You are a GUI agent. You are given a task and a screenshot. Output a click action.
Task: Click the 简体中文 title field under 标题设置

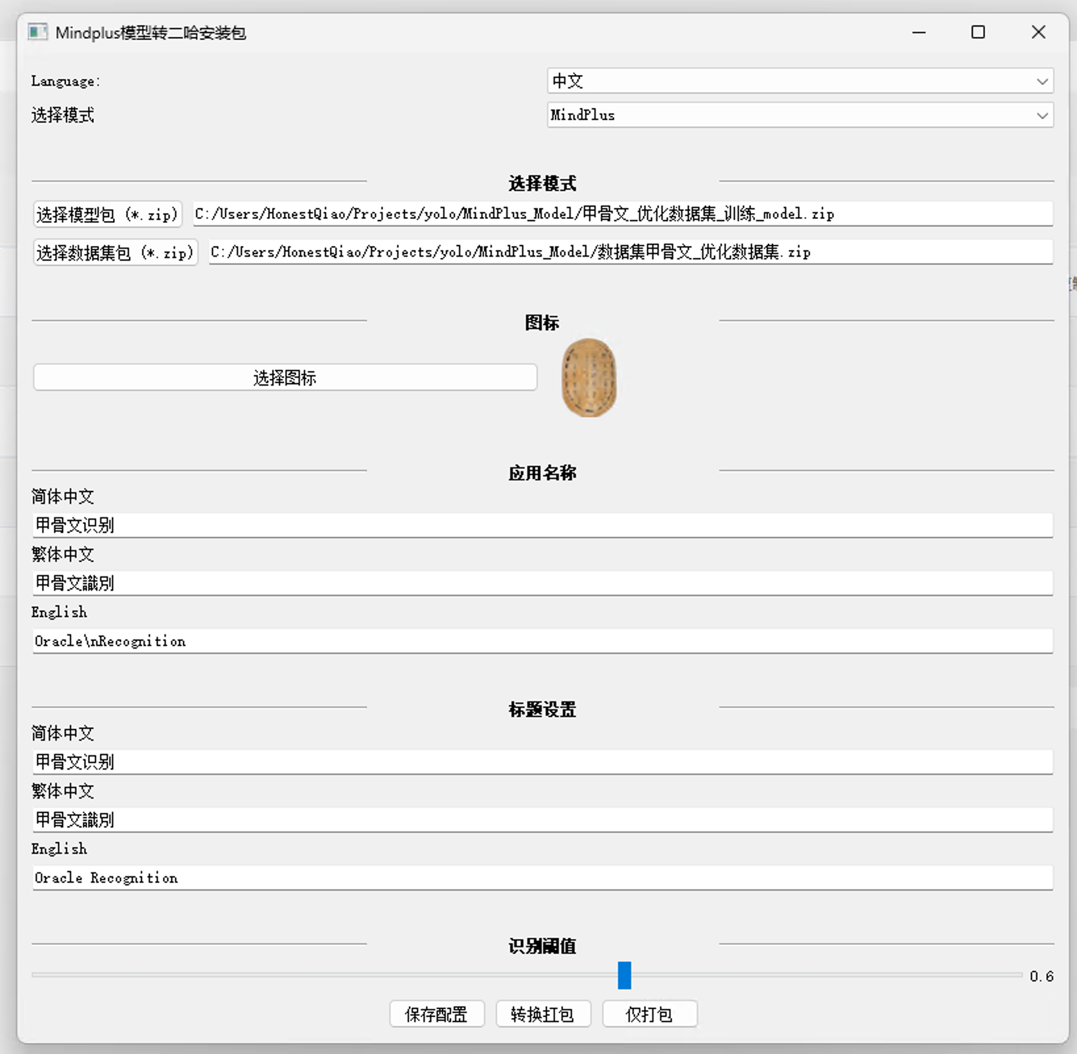543,762
